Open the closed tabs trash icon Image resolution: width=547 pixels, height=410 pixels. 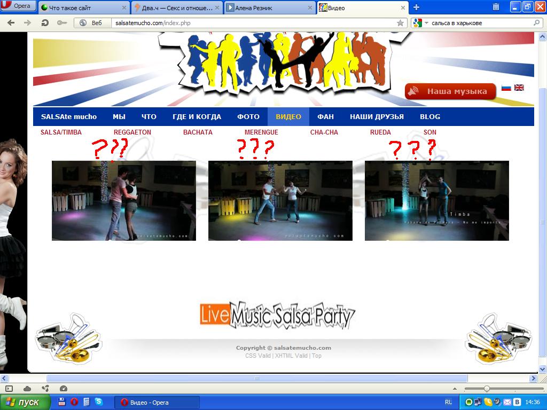coord(496,7)
